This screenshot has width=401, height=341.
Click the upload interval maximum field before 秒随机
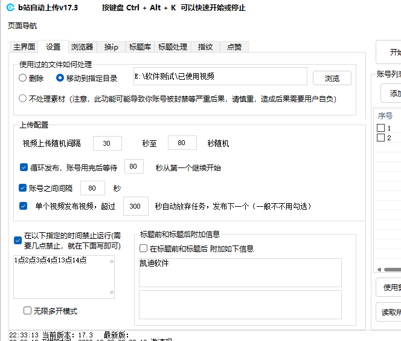click(x=182, y=143)
